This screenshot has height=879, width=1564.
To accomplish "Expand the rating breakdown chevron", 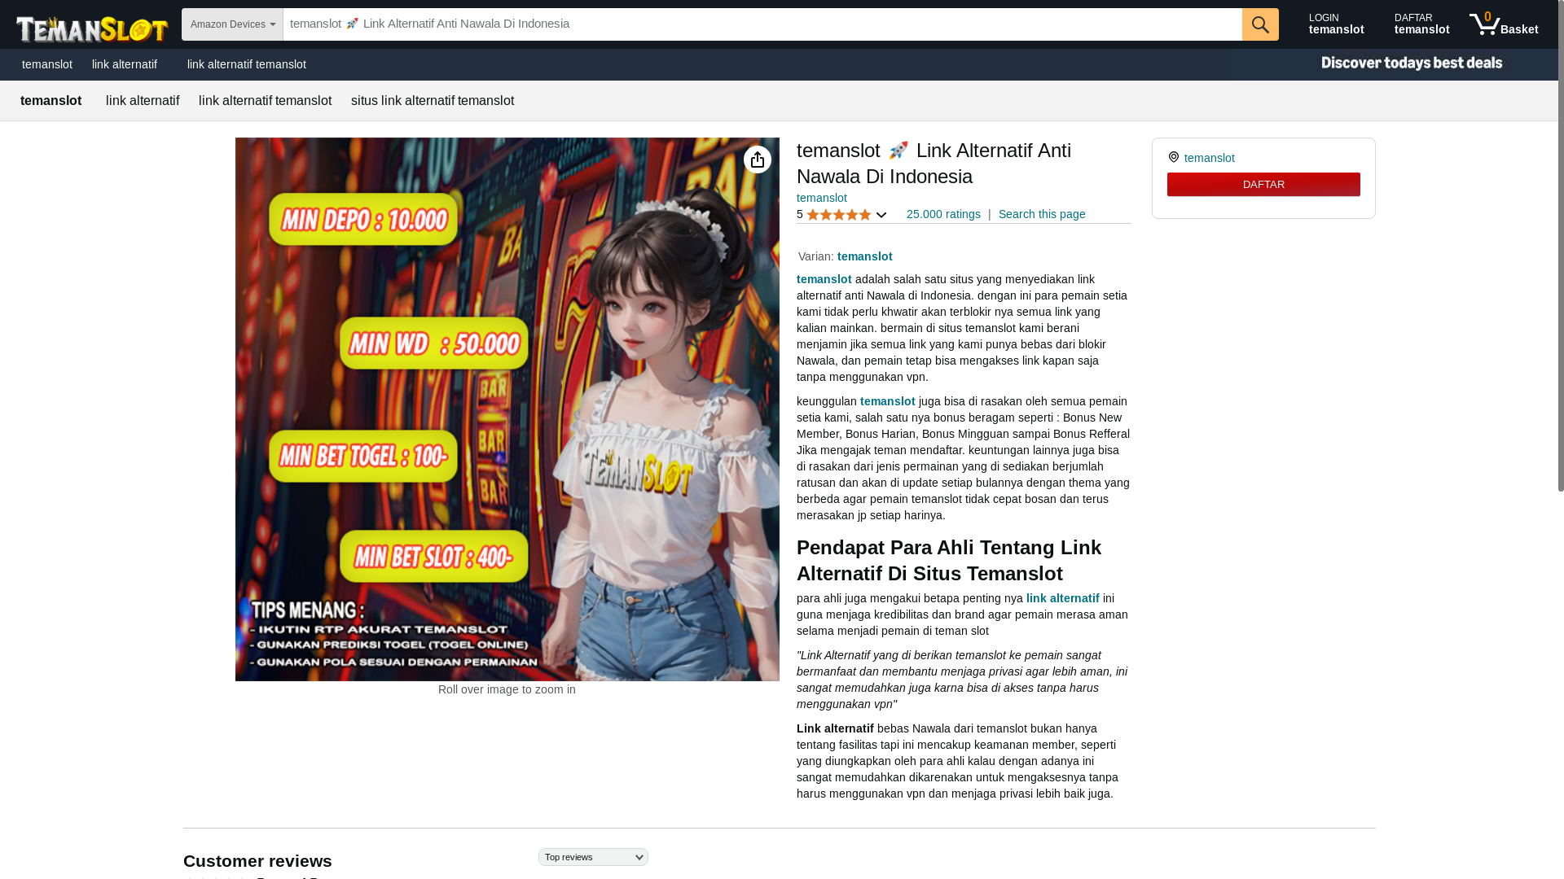I will click(881, 215).
